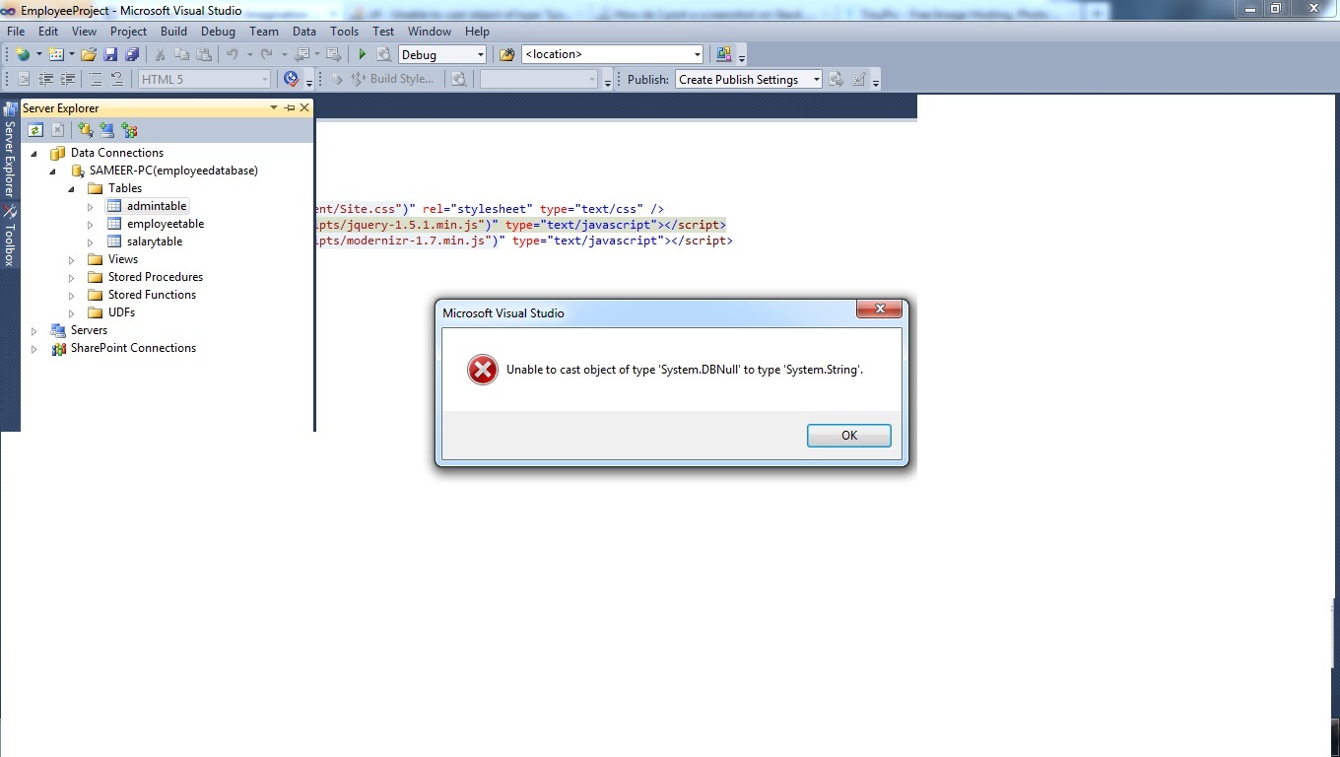Screen dimensions: 1340x757
Task: Open the File menu
Action: (x=16, y=32)
